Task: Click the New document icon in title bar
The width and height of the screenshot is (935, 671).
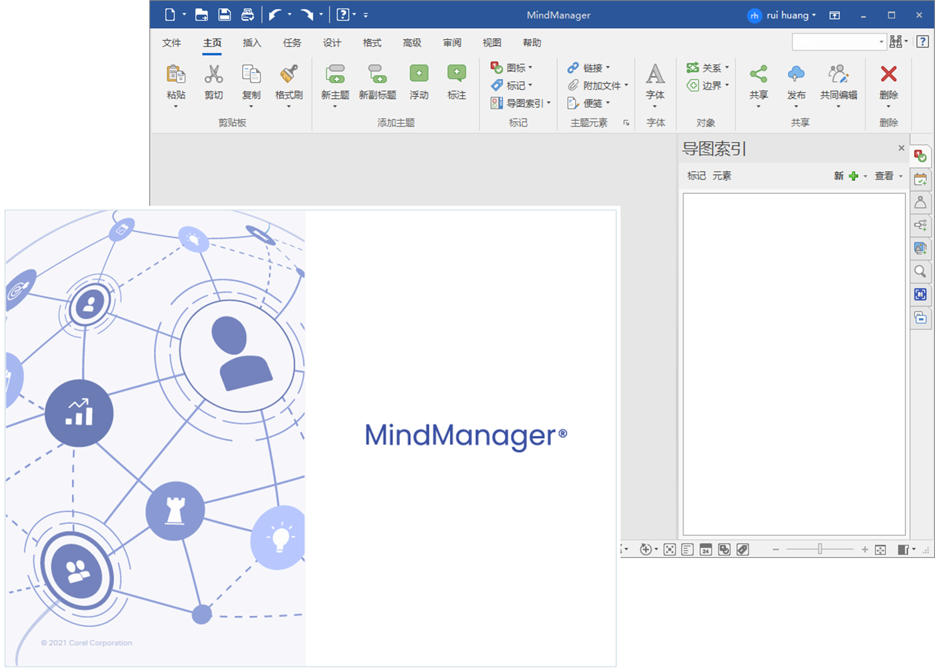Action: click(170, 15)
